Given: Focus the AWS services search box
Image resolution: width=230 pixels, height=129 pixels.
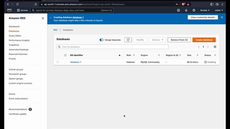Looking at the screenshot, I should pyautogui.click(x=72, y=10).
